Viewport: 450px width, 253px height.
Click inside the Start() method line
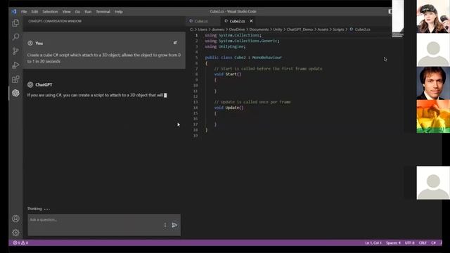point(228,74)
